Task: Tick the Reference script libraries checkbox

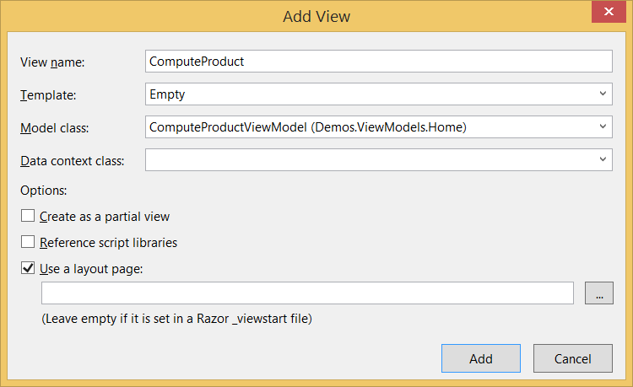Action: 28,243
